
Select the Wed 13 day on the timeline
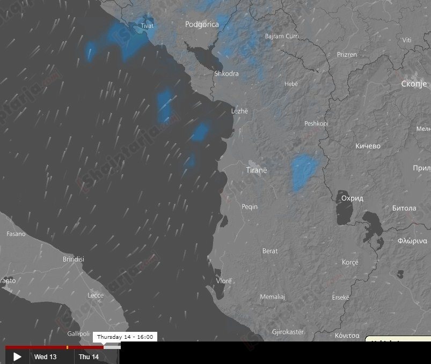click(x=45, y=357)
